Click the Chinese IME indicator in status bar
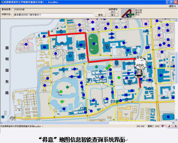The height and width of the screenshot is (143, 178). [162, 126]
